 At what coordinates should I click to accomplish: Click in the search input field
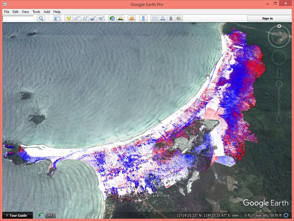click(18, 18)
